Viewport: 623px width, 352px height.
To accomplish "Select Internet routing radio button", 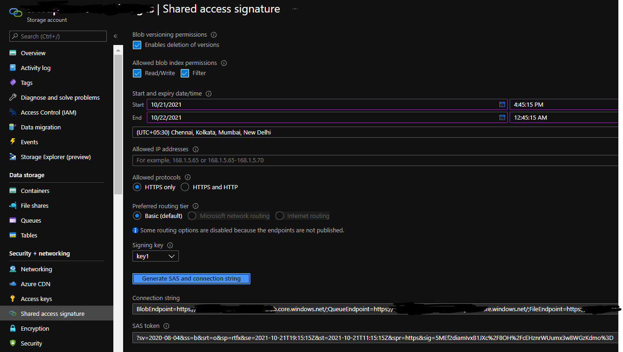I will coord(280,216).
